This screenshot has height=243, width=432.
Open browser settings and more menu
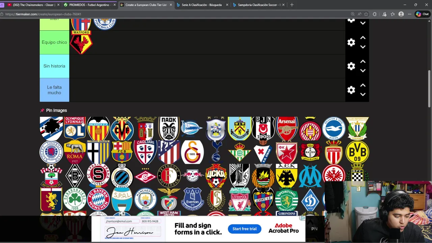coord(409,14)
